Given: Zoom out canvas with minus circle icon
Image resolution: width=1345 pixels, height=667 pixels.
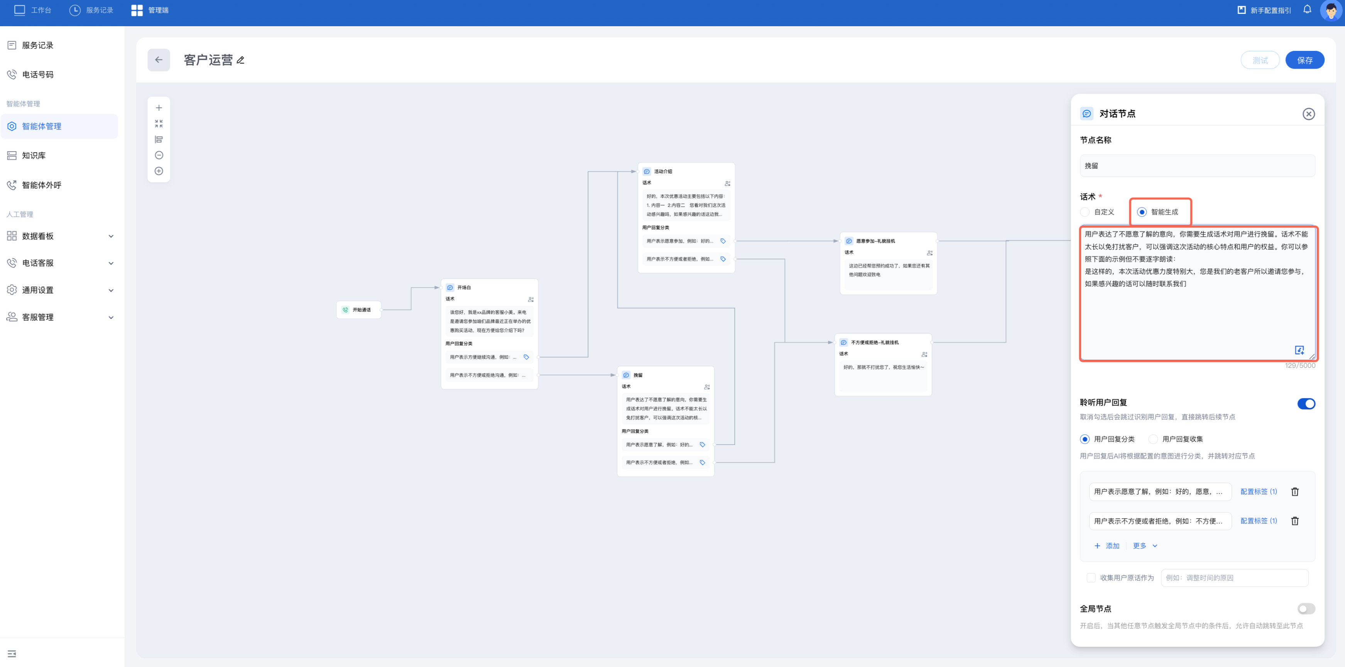Looking at the screenshot, I should coord(159,155).
